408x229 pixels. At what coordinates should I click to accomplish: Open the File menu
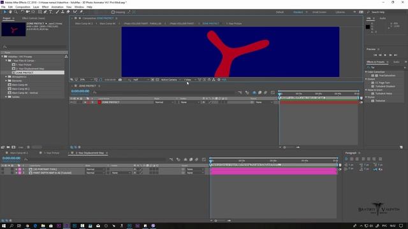(3, 7)
